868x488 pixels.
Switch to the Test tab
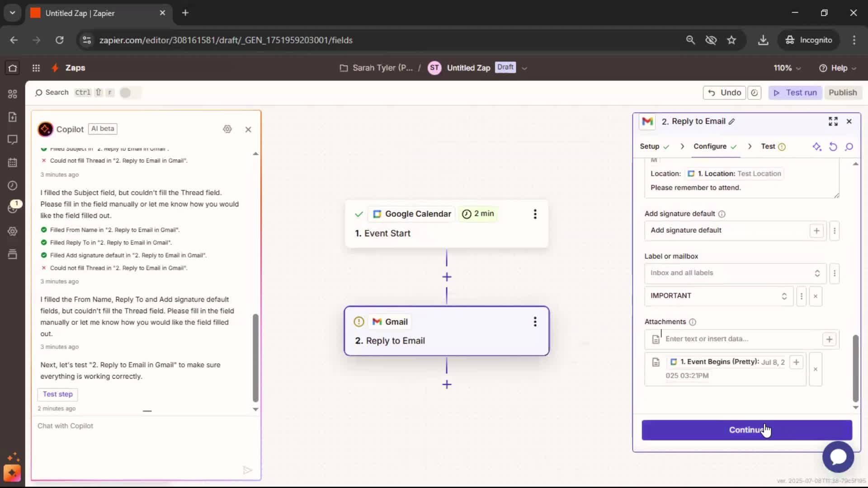(773, 146)
